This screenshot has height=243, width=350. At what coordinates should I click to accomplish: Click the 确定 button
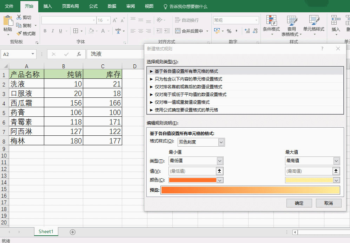coord(299,203)
